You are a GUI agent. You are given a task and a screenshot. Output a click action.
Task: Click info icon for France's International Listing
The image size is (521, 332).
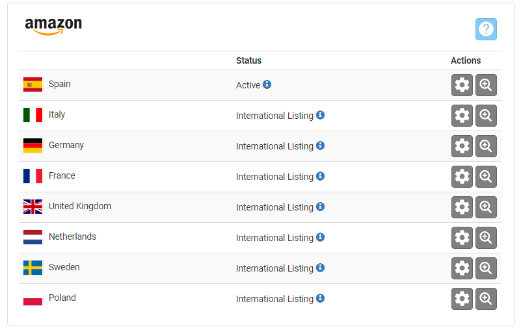click(320, 176)
